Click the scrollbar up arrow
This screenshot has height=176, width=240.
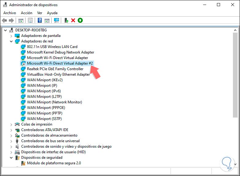[x=235, y=30]
